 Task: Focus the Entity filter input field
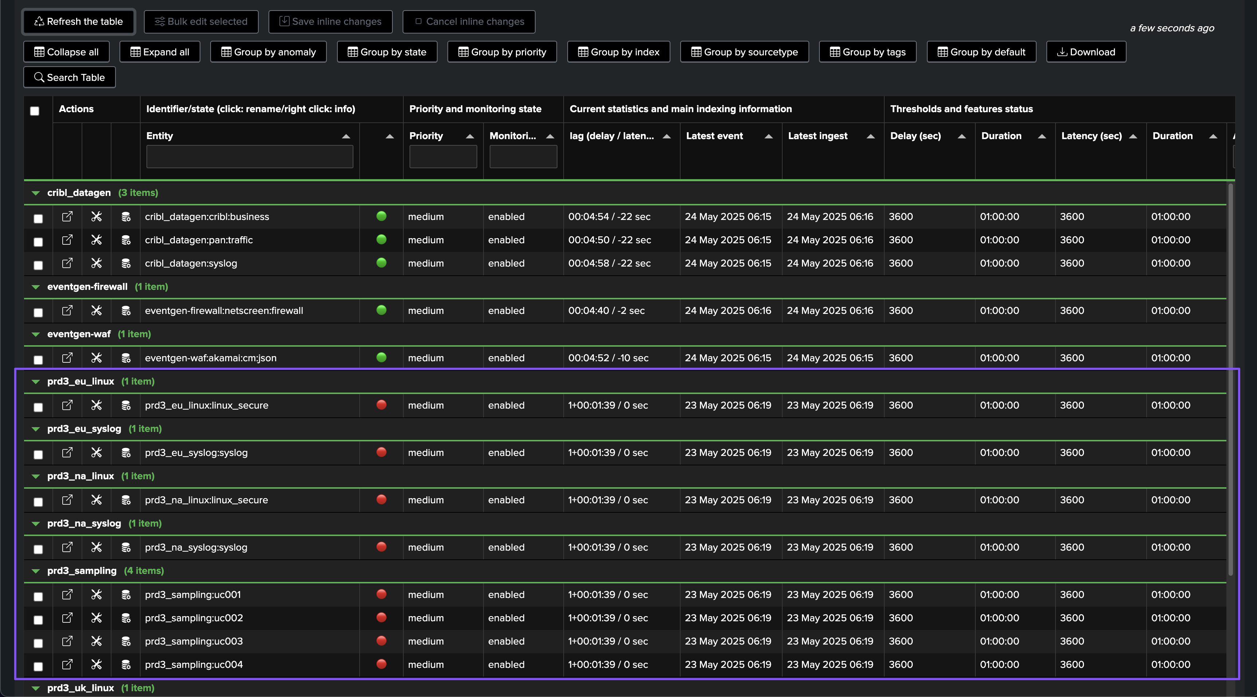[x=249, y=157]
